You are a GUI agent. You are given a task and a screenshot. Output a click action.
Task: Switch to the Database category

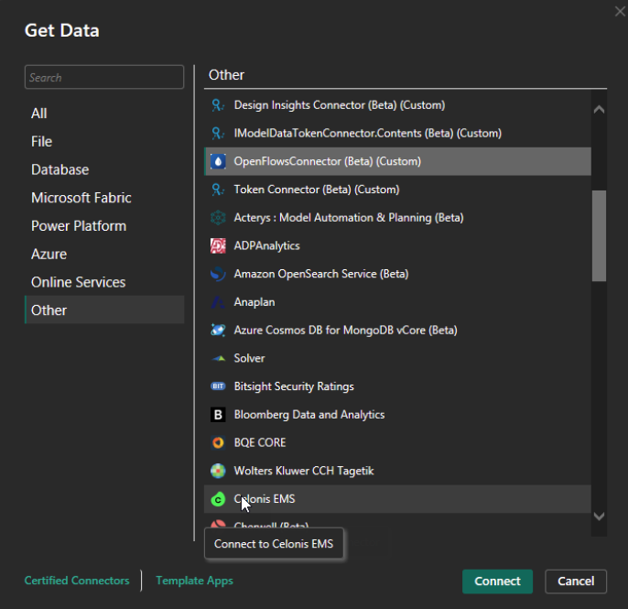click(x=60, y=169)
